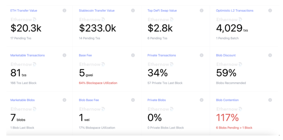Open Marketable Blobs info icon
283x140 pixels.
pyautogui.click(x=64, y=100)
